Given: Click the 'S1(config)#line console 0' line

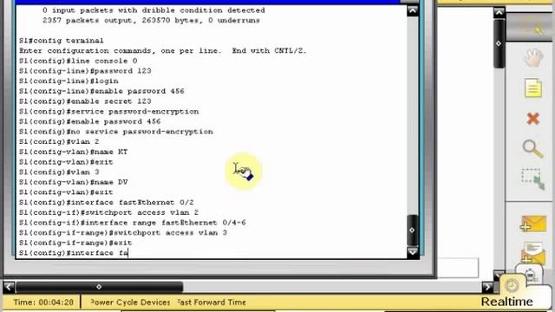Looking at the screenshot, I should point(78,61).
